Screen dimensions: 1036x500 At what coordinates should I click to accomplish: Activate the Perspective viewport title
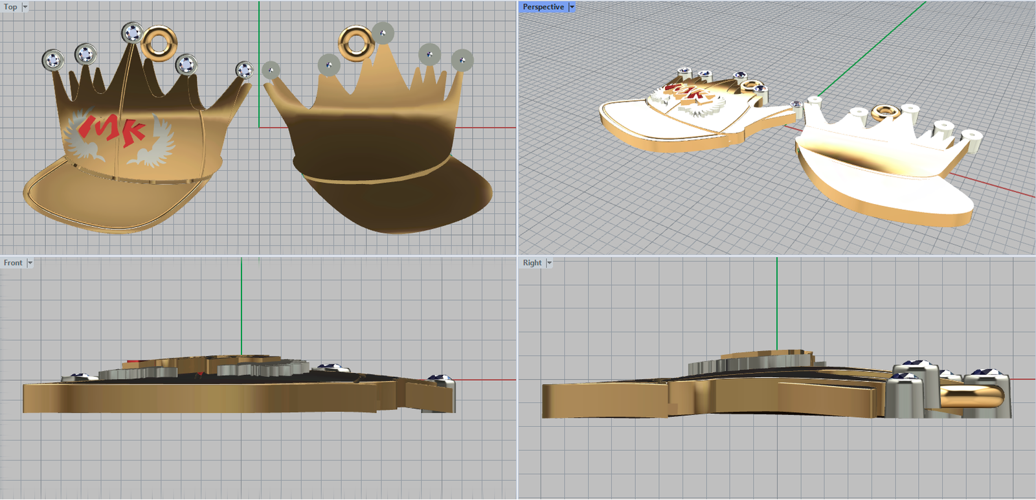click(x=543, y=7)
